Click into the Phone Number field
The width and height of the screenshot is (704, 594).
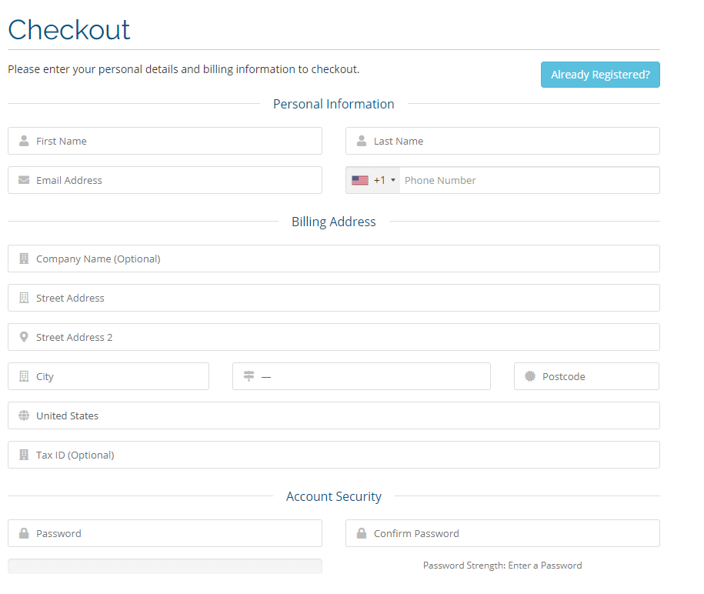(529, 180)
